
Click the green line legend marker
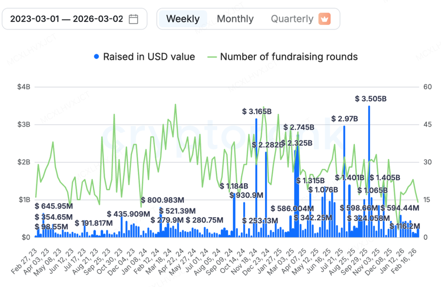(212, 57)
